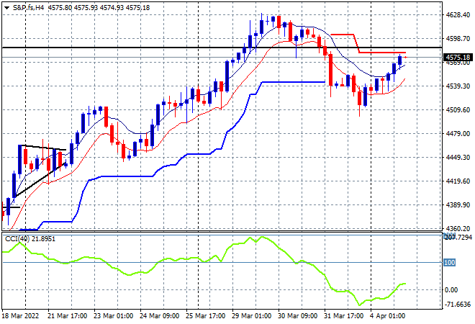Click the 4598.70 price axis label
The height and width of the screenshot is (324, 475).
click(x=458, y=39)
